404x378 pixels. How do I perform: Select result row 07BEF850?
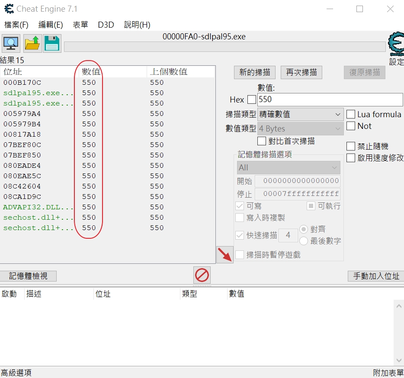point(107,155)
